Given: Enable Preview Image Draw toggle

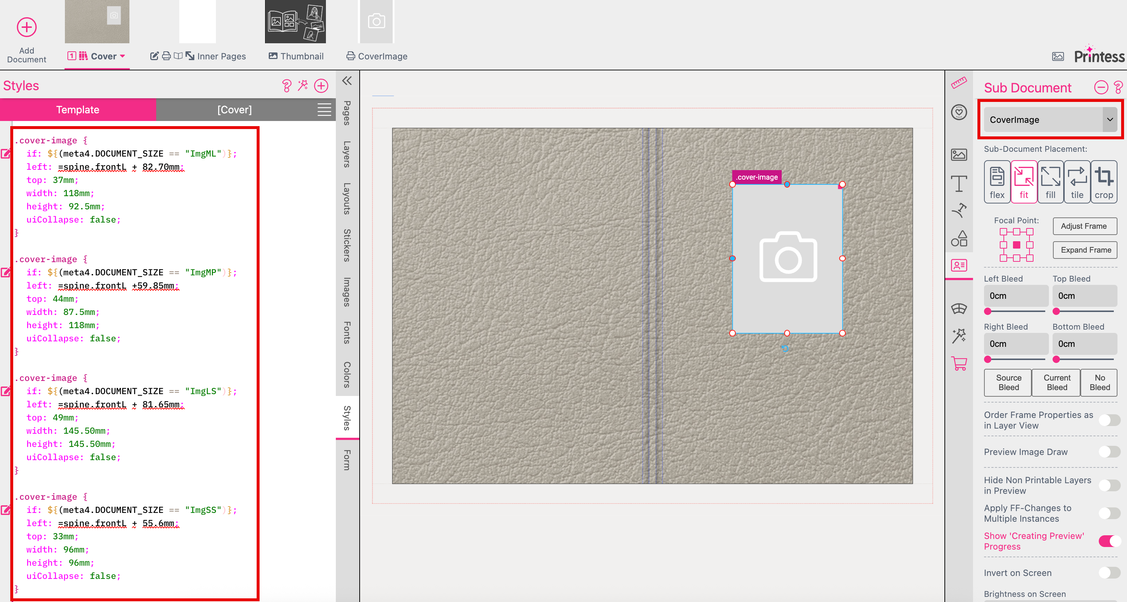Looking at the screenshot, I should pyautogui.click(x=1109, y=452).
